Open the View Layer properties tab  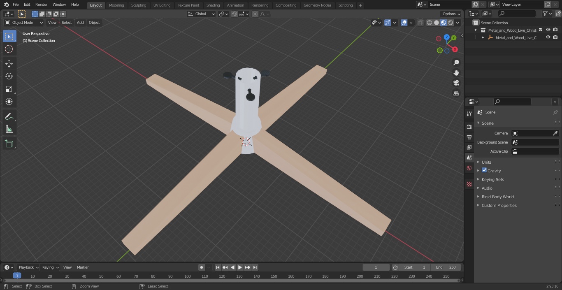pyautogui.click(x=469, y=147)
